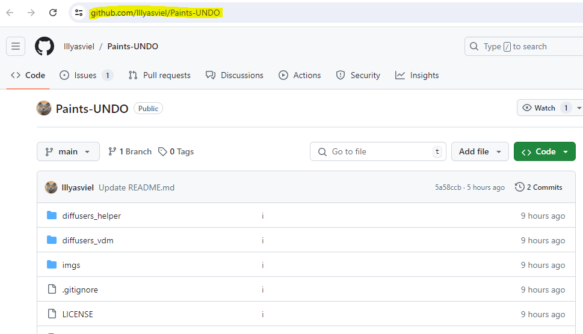Viewport: 583px width, 334px height.
Task: Switch to the Insights tab
Action: click(x=417, y=75)
